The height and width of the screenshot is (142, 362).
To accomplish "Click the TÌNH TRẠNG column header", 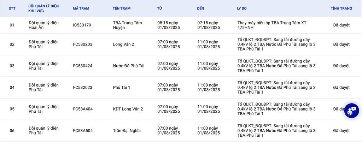I will (x=341, y=8).
